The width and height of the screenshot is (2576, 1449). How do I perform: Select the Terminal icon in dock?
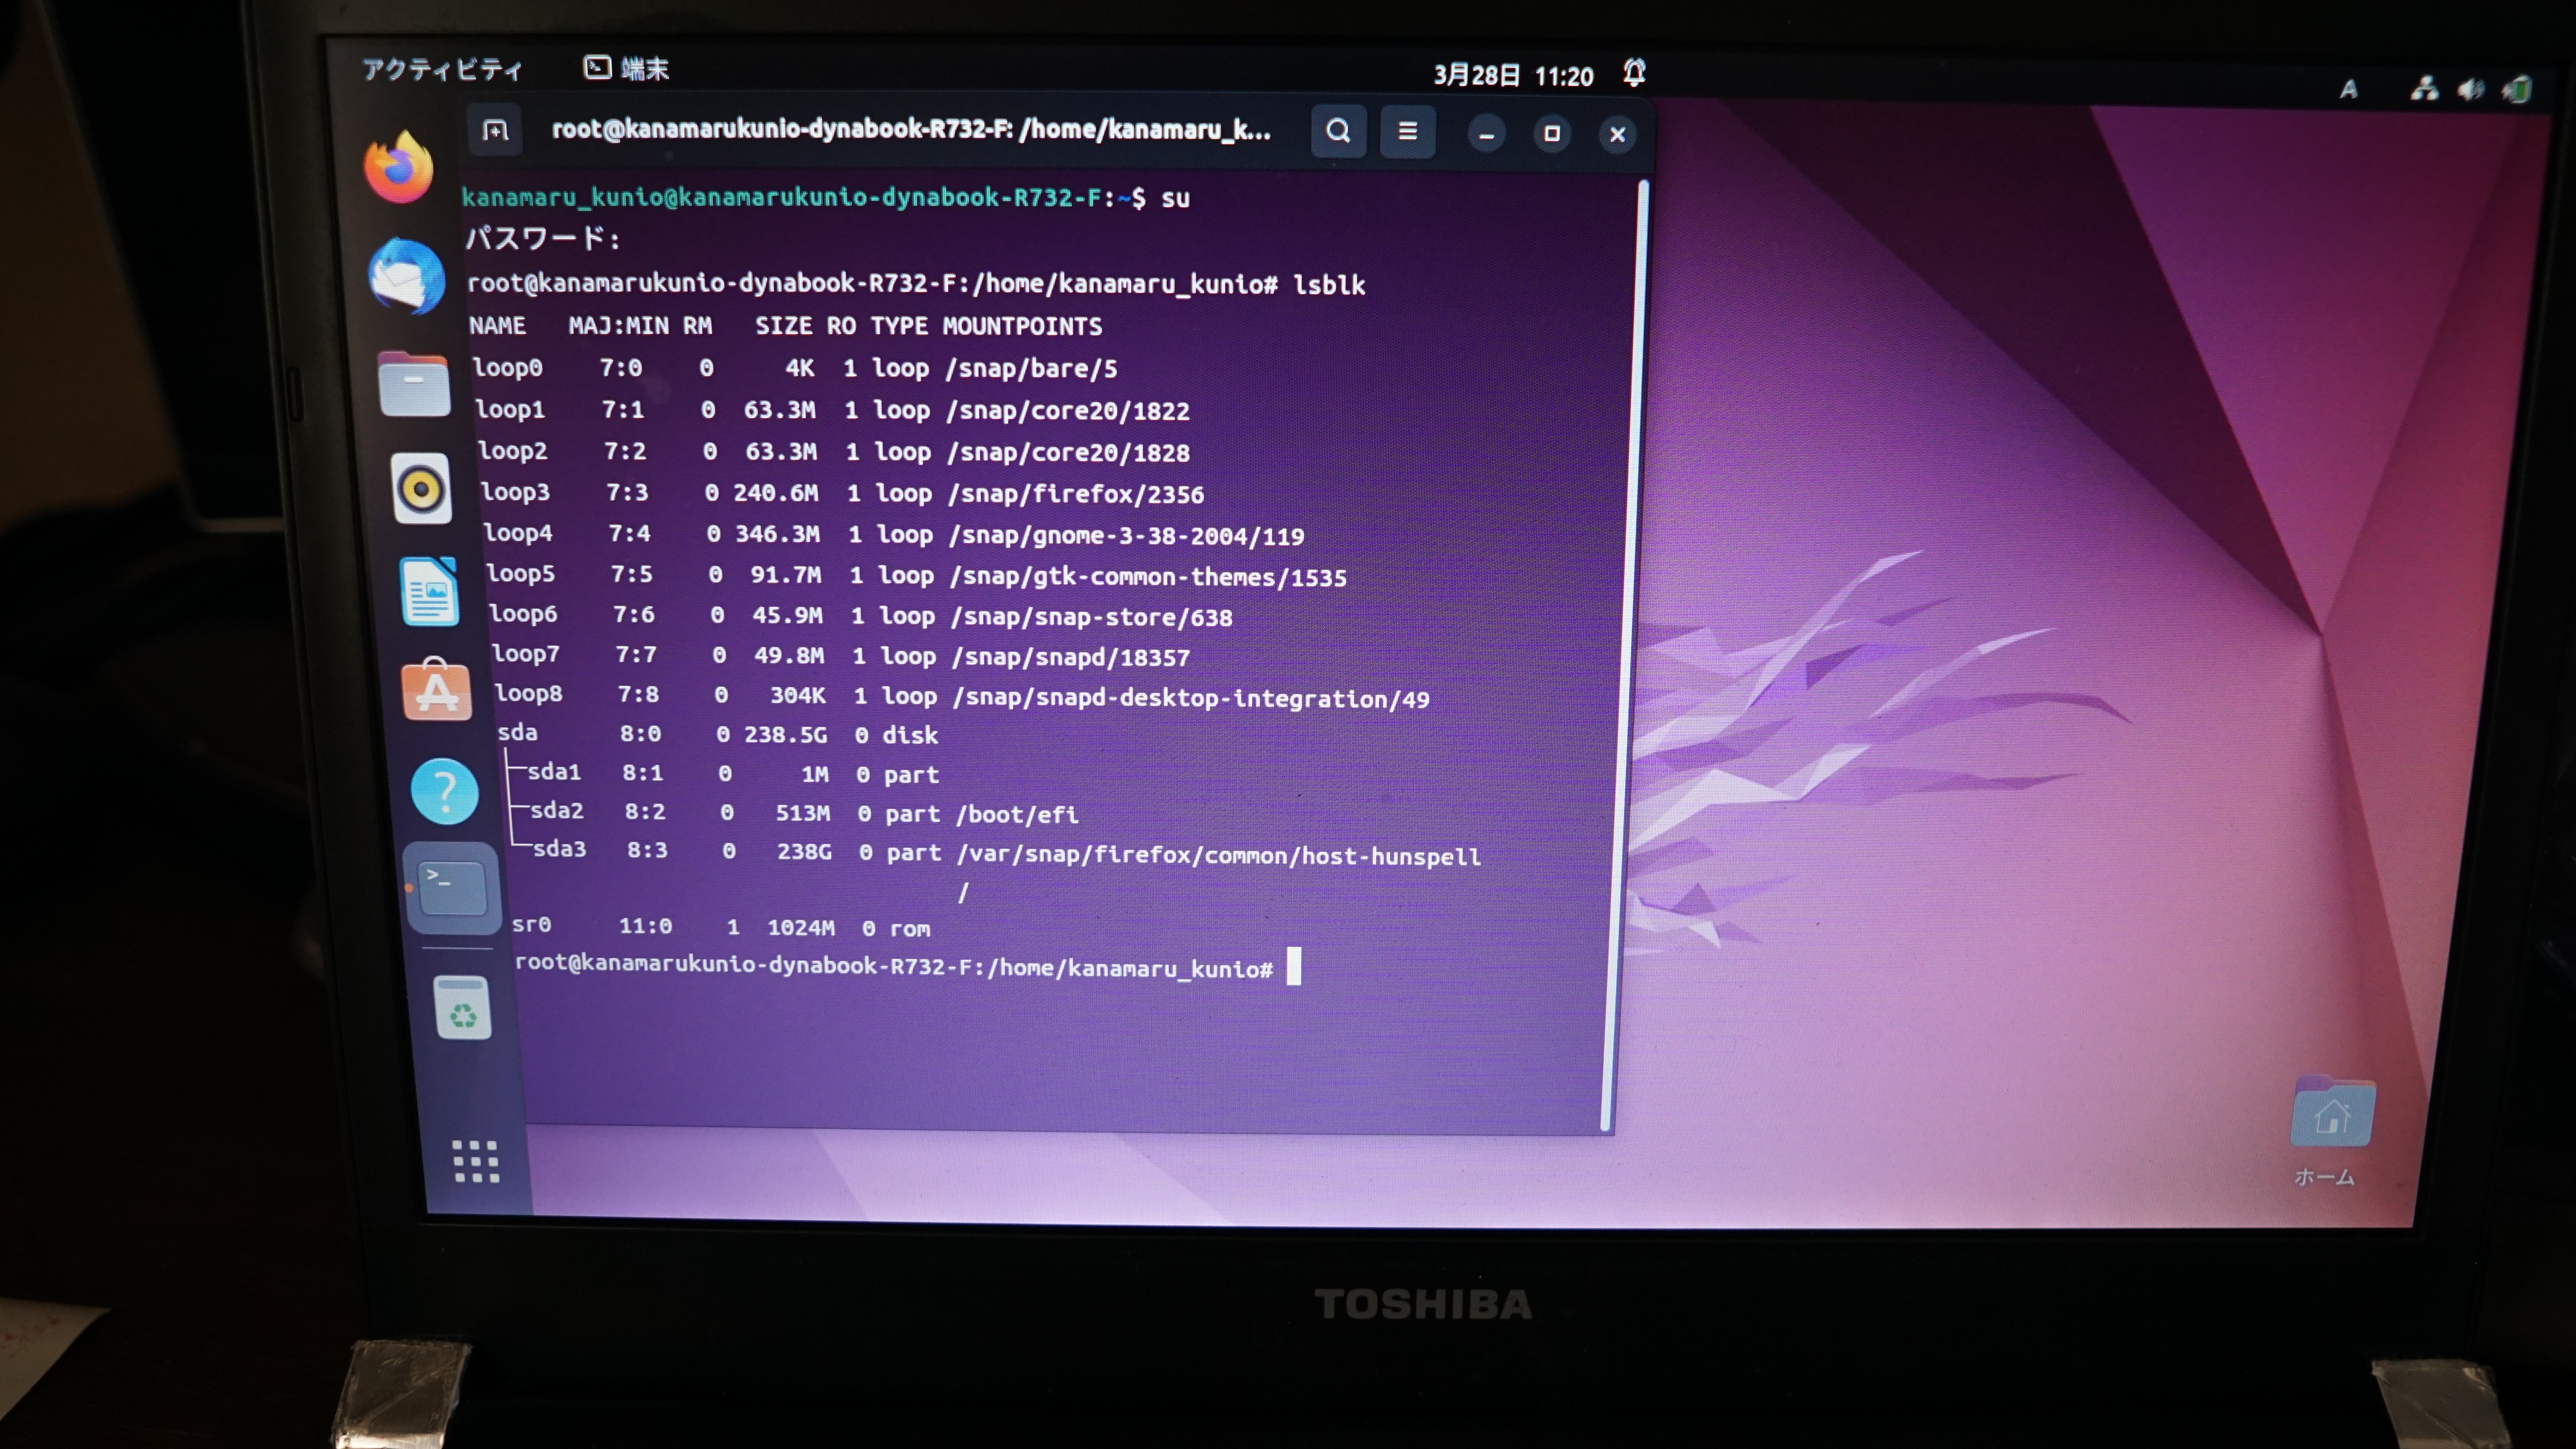pos(453,887)
